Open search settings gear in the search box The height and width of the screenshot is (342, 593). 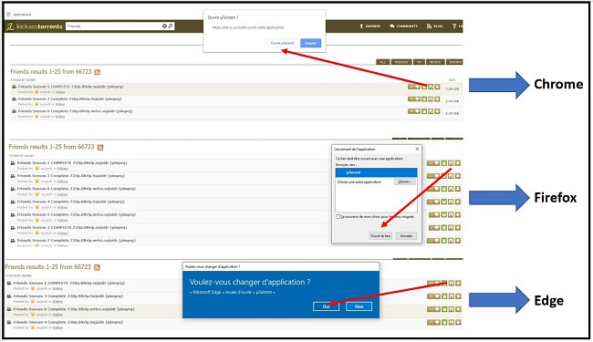click(x=164, y=26)
